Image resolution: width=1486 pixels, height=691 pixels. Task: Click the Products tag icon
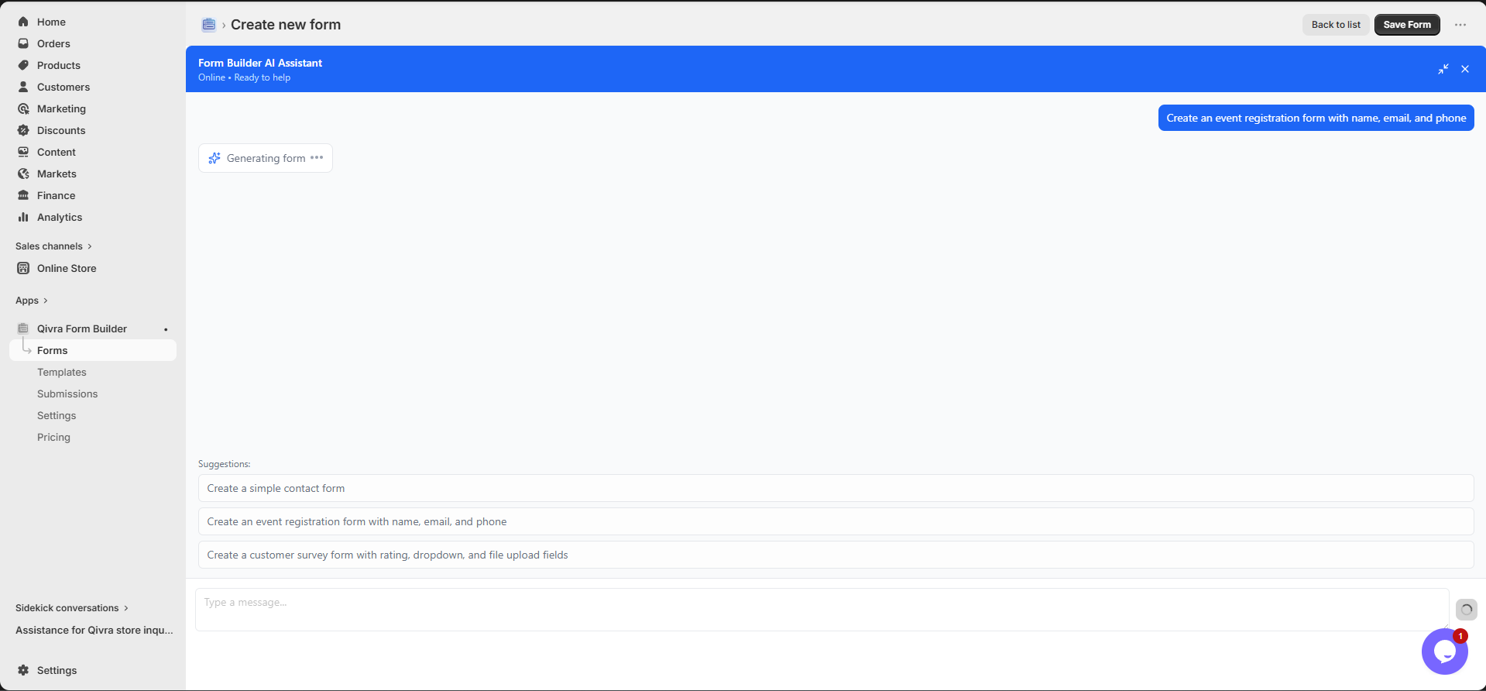pyautogui.click(x=23, y=65)
